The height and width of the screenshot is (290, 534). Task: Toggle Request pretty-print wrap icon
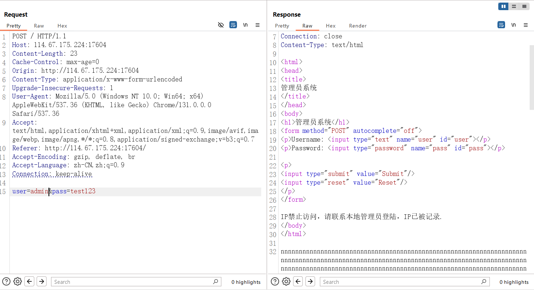pos(233,25)
